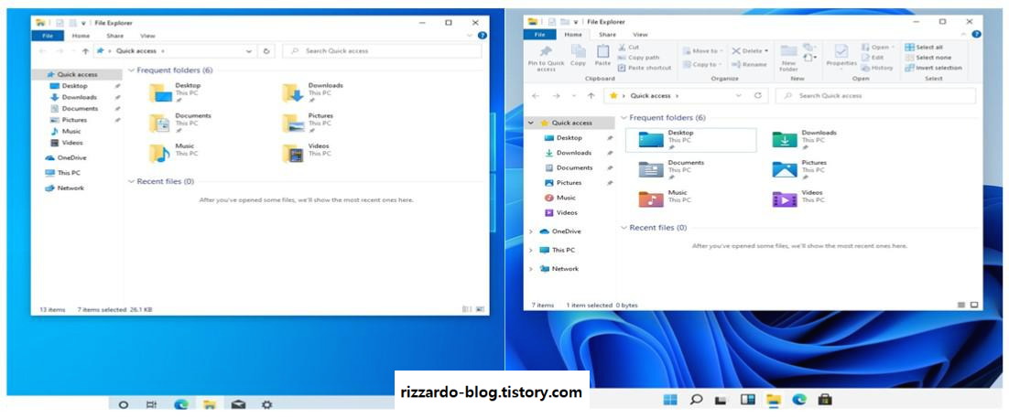Refresh the right window's address bar
Screen dimensions: 1009x419
(758, 96)
